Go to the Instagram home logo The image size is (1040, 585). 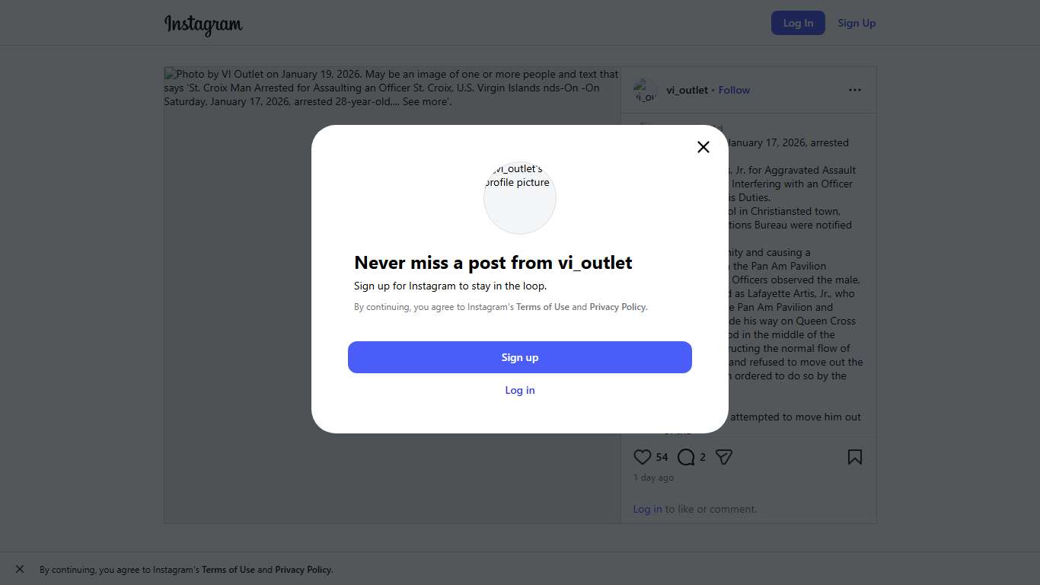click(x=203, y=24)
